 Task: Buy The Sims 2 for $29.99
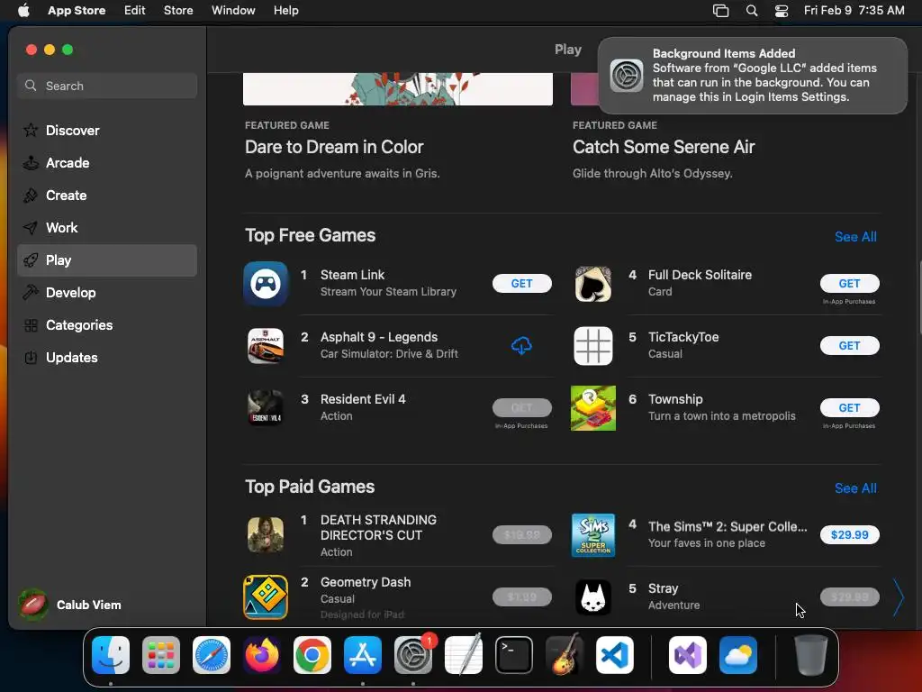click(849, 535)
